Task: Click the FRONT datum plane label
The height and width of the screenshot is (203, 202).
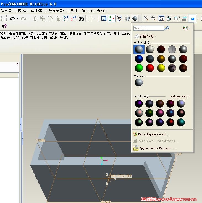Action: tap(41, 140)
